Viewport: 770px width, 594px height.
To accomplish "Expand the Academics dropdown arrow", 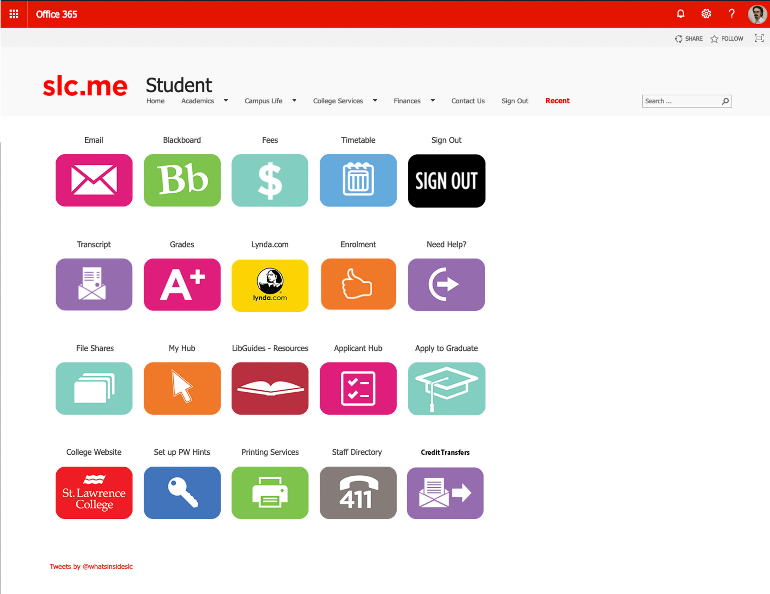I will tap(226, 100).
